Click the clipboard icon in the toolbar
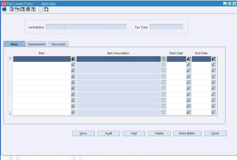 point(46,9)
